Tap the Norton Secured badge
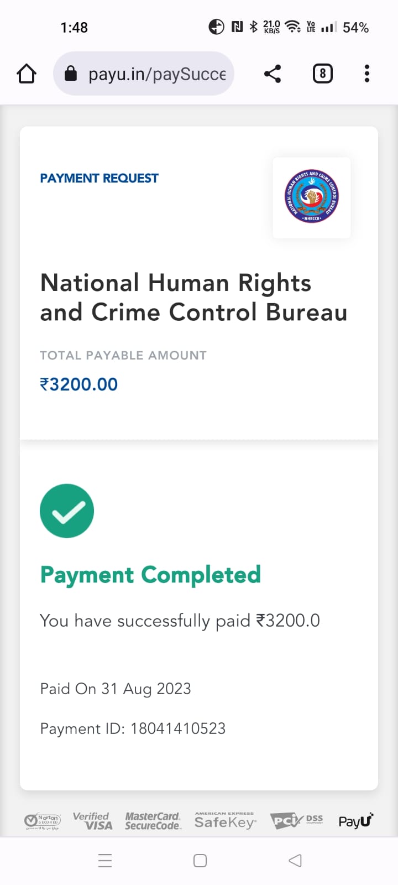The image size is (398, 885). point(43,821)
